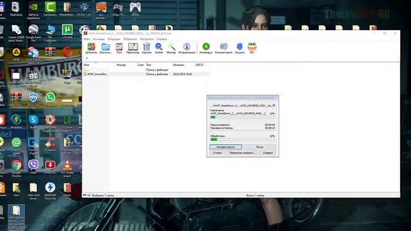Open the My Computer desktop icon
This screenshot has width=411, height=231.
pos(50,33)
